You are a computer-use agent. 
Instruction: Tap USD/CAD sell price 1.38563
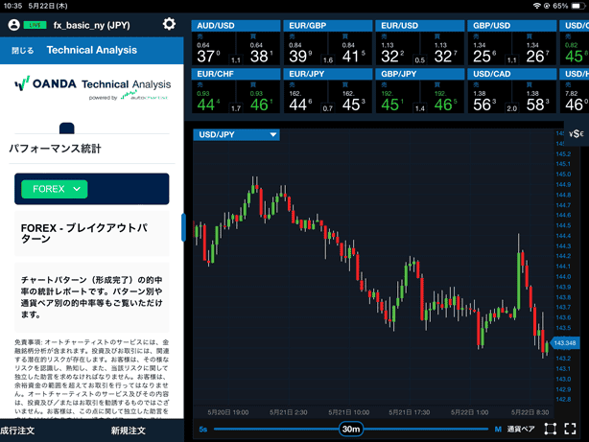click(x=489, y=97)
